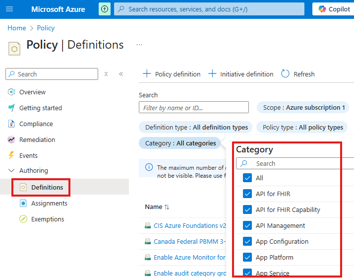Focus the global search resources field
The height and width of the screenshot is (278, 354).
(209, 9)
